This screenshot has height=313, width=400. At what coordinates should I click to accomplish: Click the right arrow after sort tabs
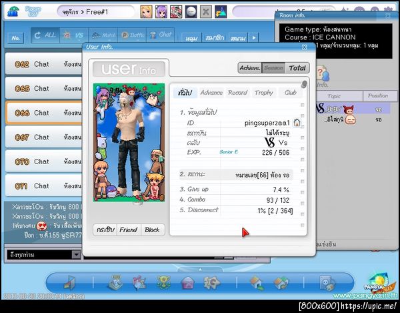(x=253, y=38)
